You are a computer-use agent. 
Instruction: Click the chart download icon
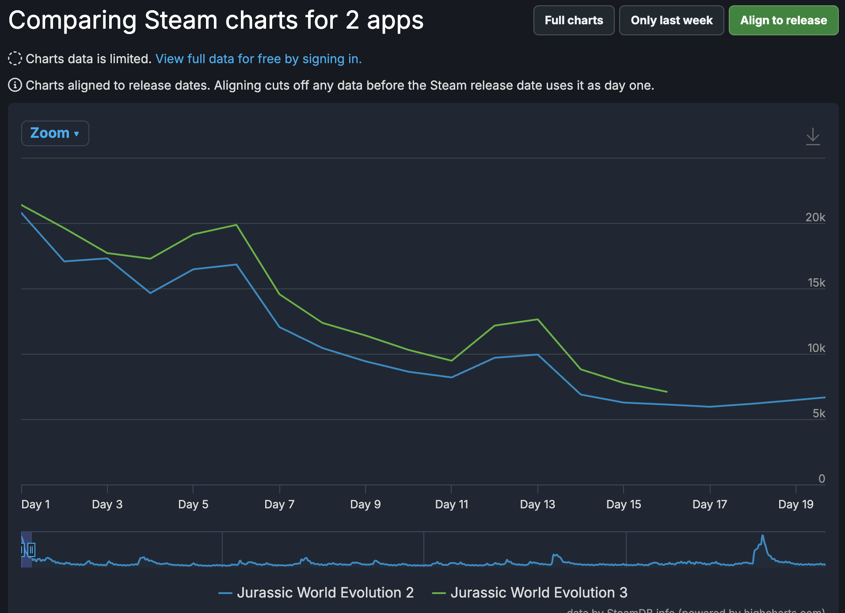pos(813,136)
